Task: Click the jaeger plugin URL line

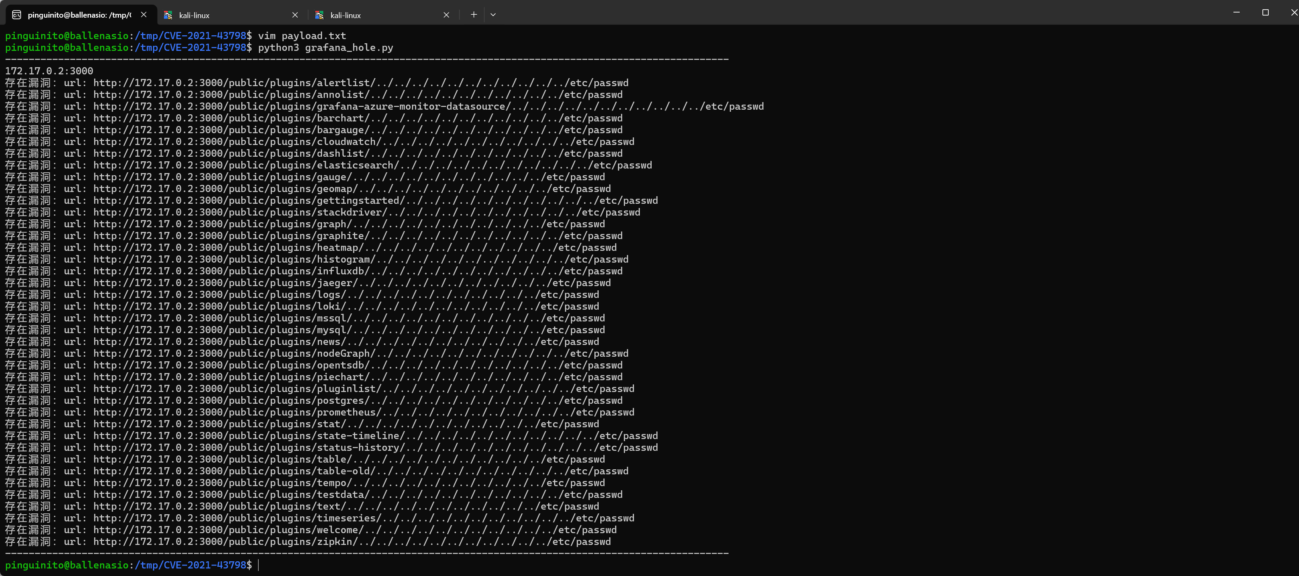Action: click(308, 283)
